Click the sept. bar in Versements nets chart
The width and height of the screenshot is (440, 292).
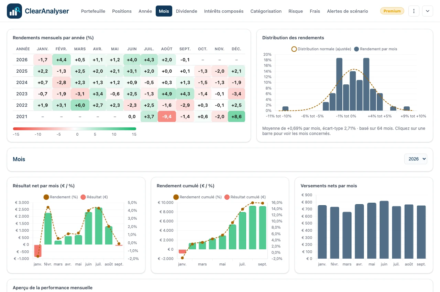pyautogui.click(x=421, y=232)
